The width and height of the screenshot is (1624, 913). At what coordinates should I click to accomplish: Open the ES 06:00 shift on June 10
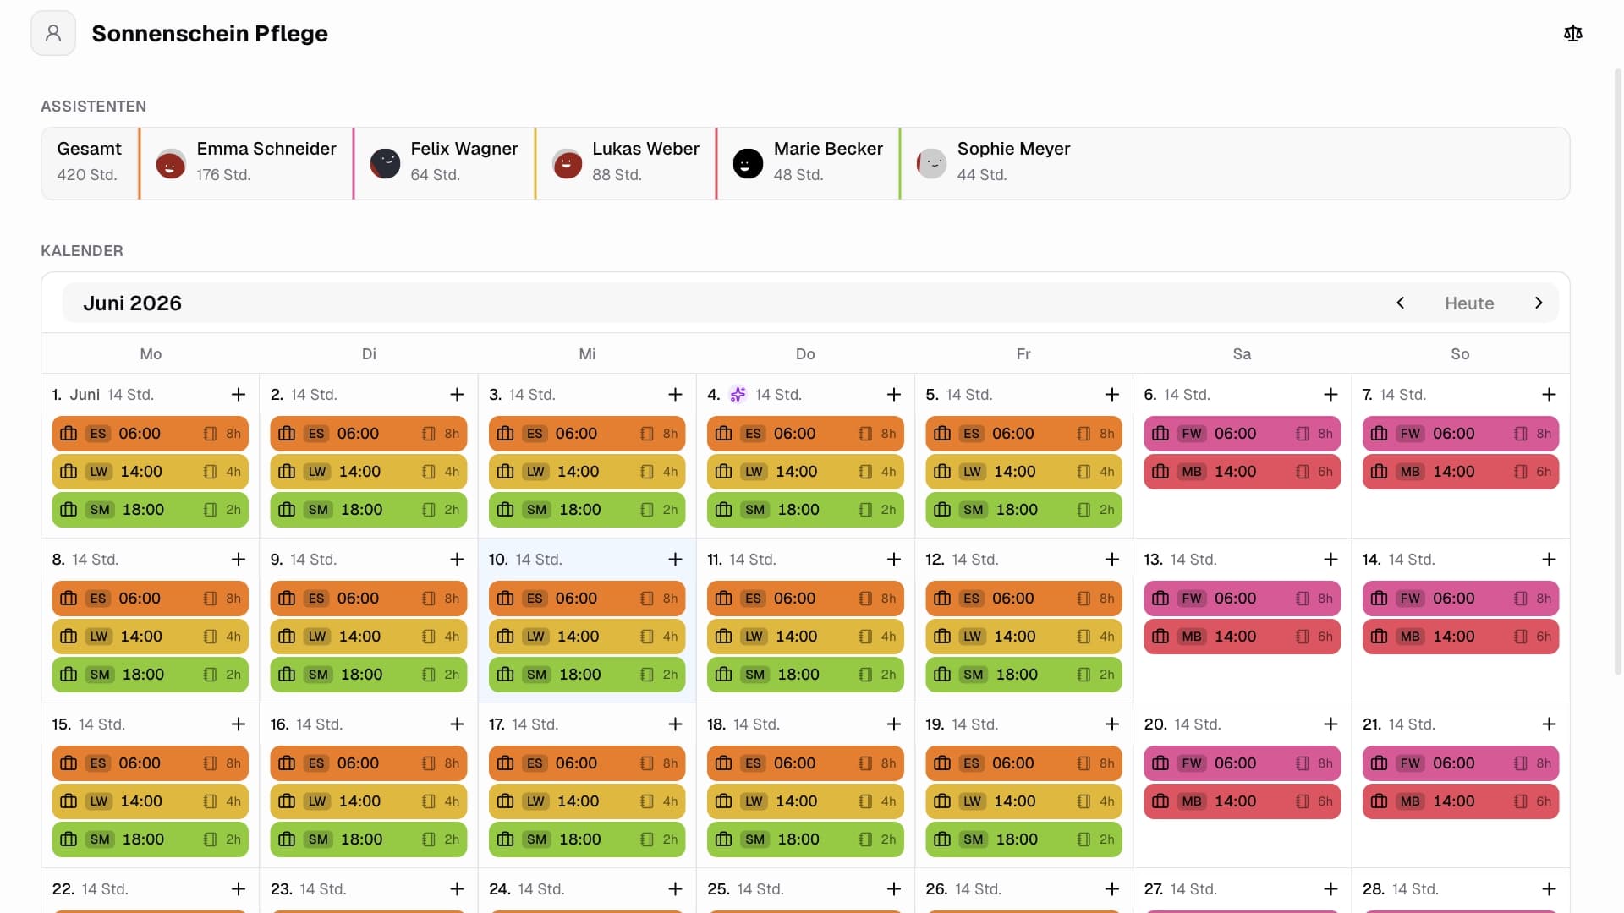click(x=587, y=599)
